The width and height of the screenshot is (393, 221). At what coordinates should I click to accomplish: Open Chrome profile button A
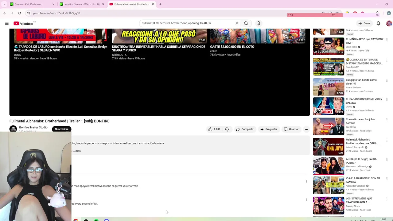pyautogui.click(x=389, y=13)
